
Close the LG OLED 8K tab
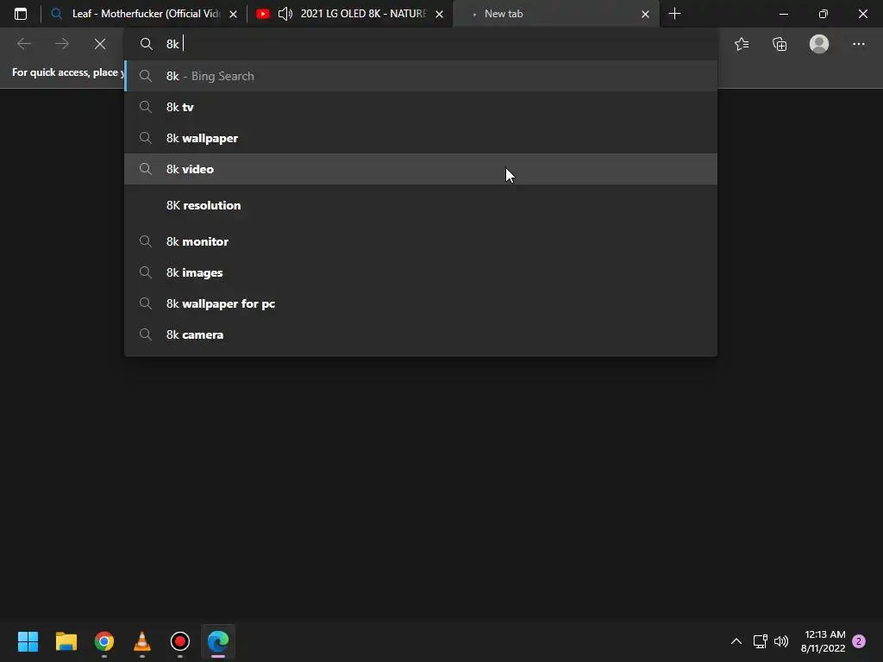tap(439, 14)
